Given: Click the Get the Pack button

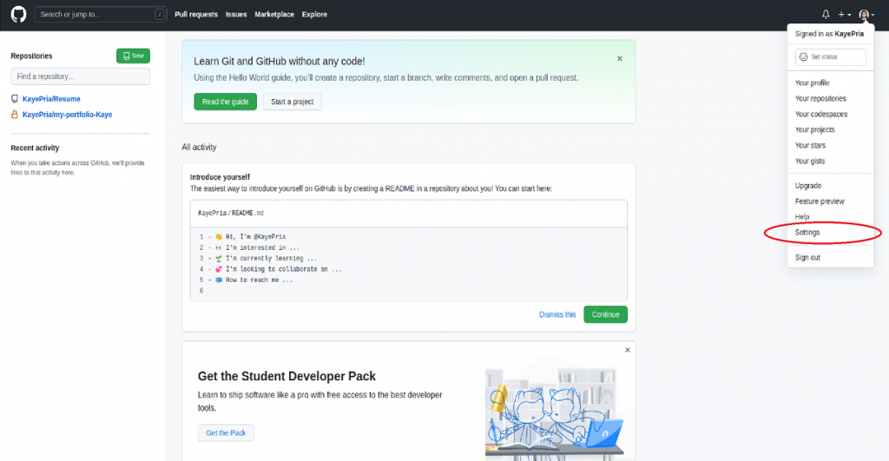Looking at the screenshot, I should [226, 432].
